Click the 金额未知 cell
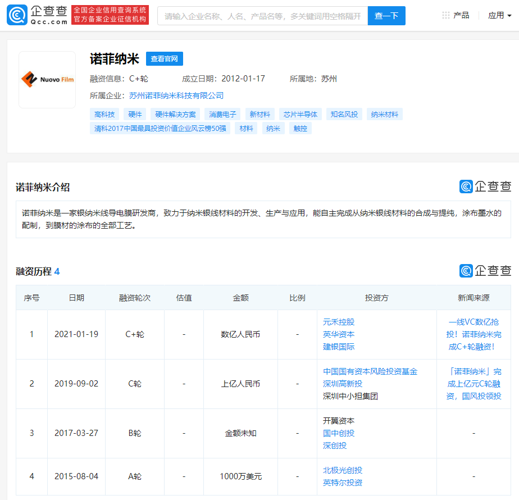Screen dimensions: 519x500 coord(240,433)
